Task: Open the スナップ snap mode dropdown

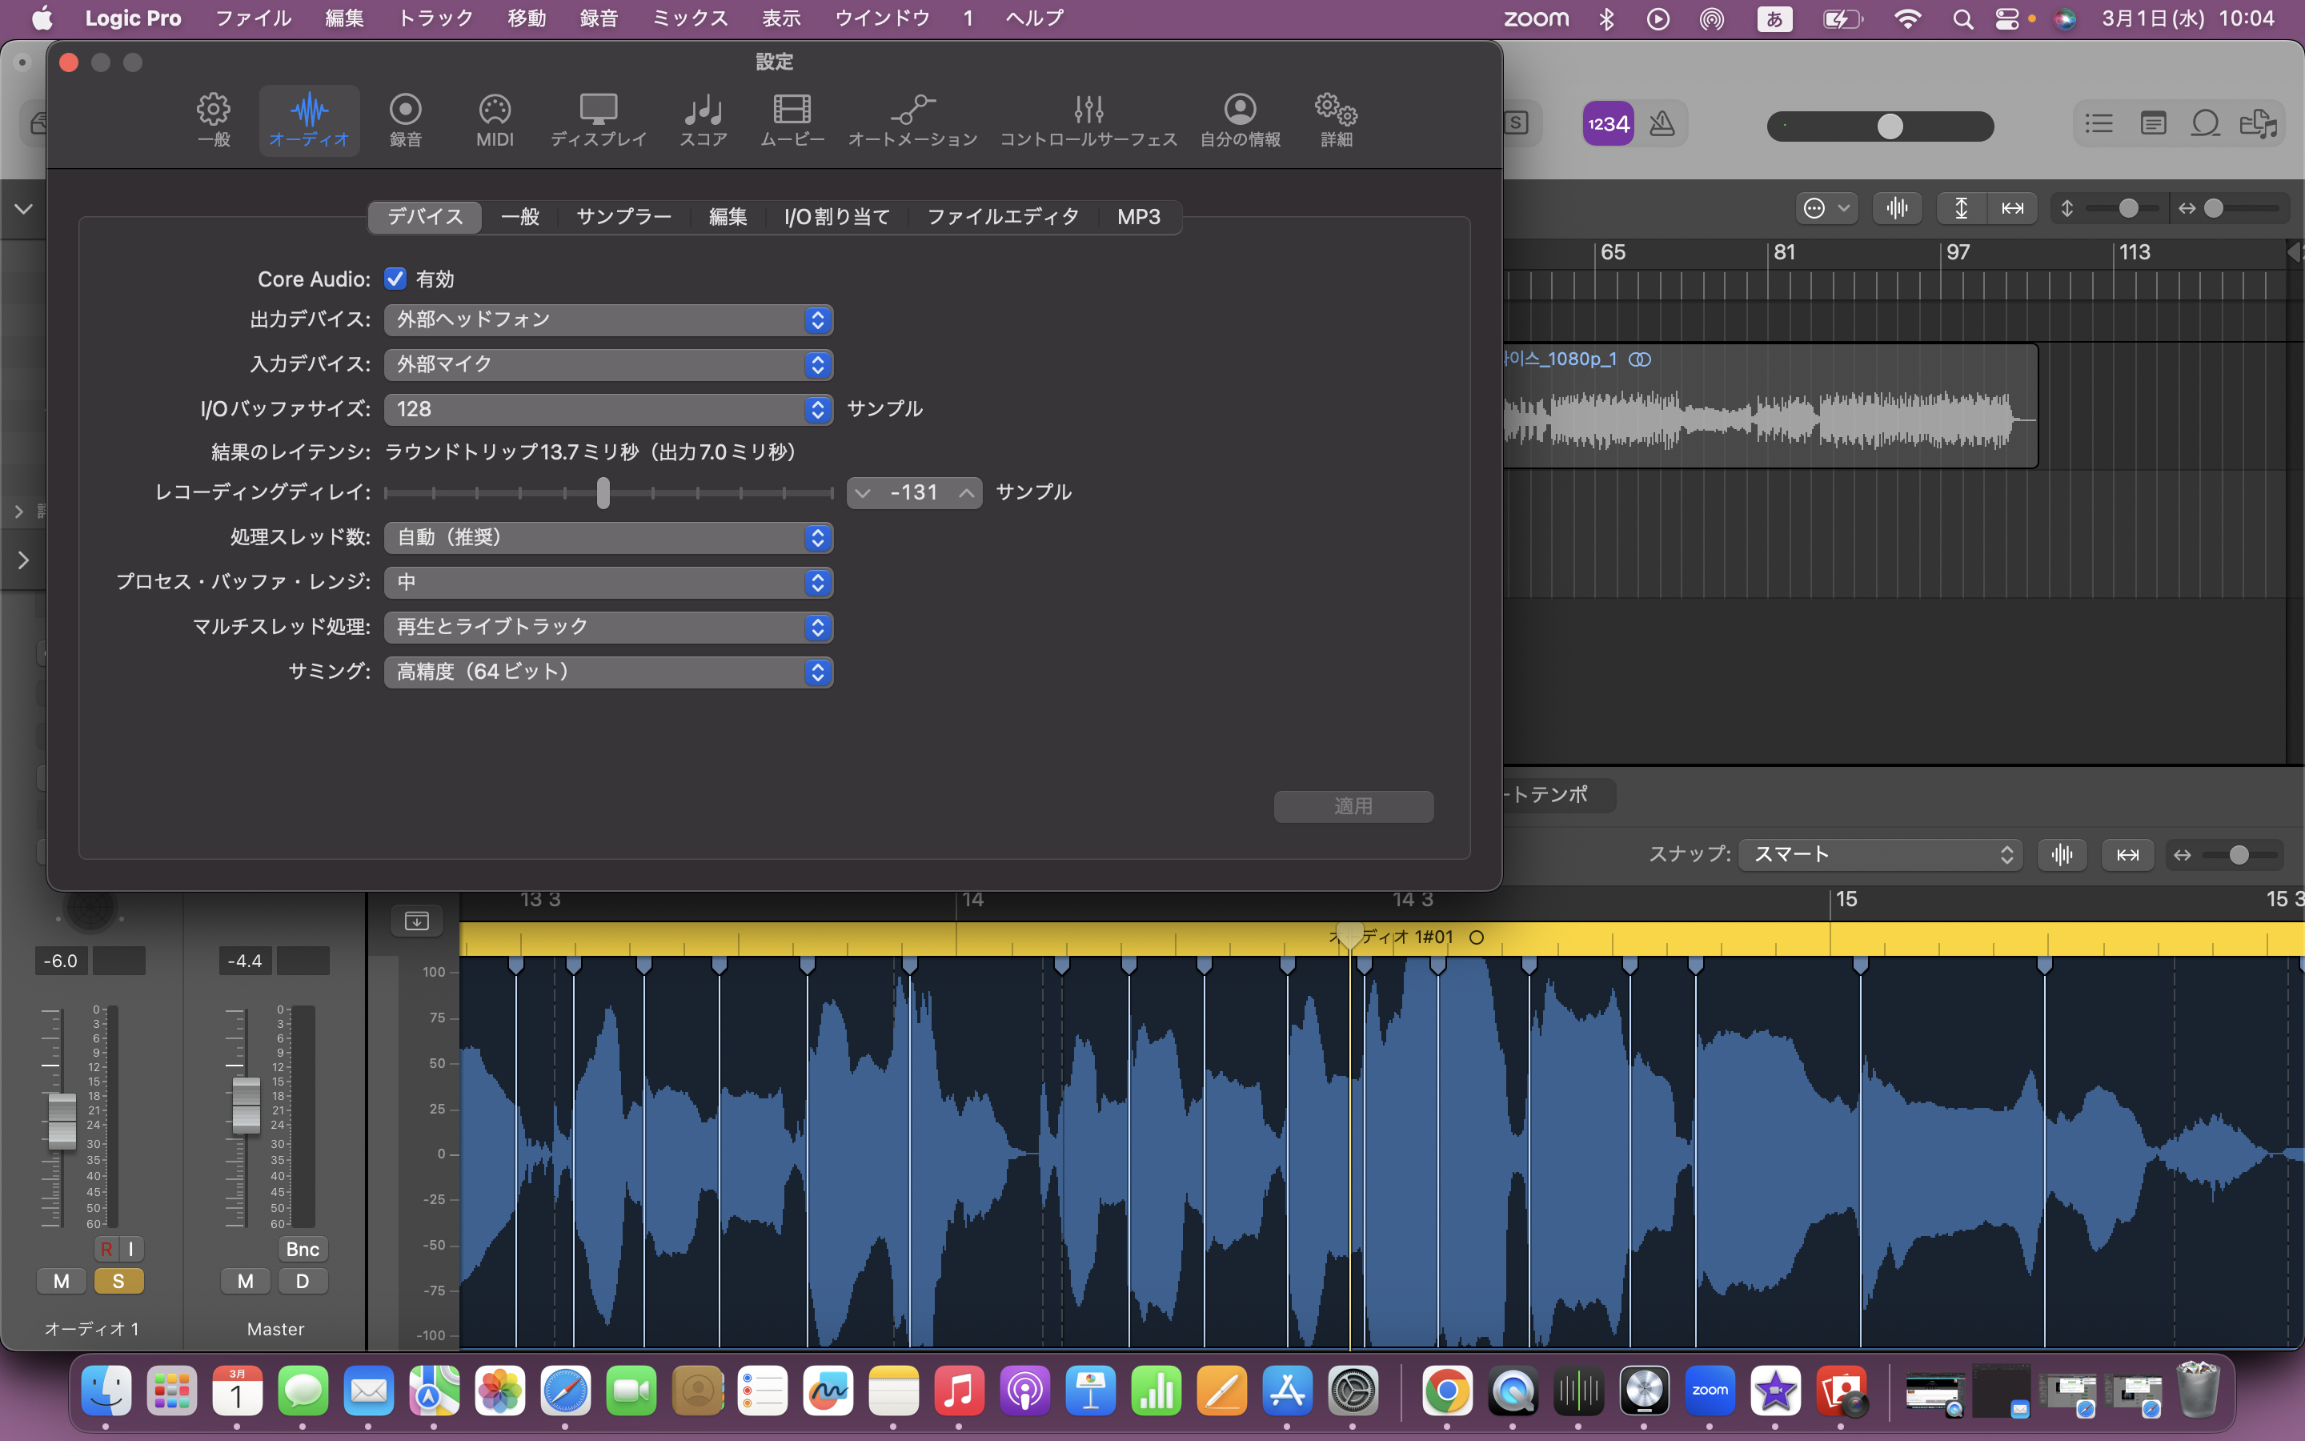Action: click(x=1880, y=854)
